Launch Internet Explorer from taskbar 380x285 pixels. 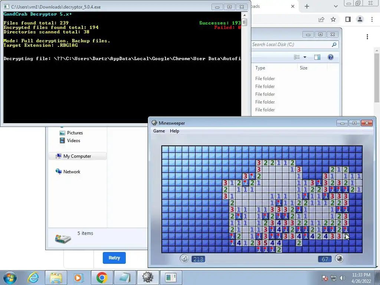pos(33,278)
